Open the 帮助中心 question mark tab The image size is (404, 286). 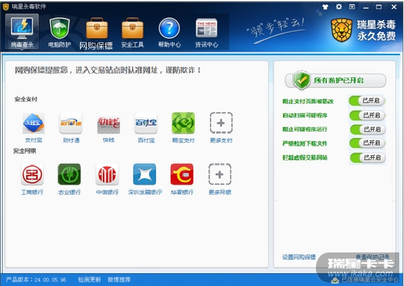click(x=169, y=33)
